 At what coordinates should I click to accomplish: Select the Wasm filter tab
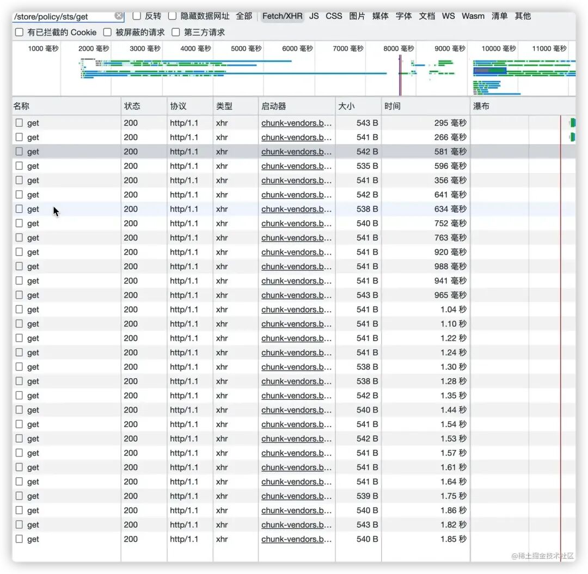click(473, 16)
